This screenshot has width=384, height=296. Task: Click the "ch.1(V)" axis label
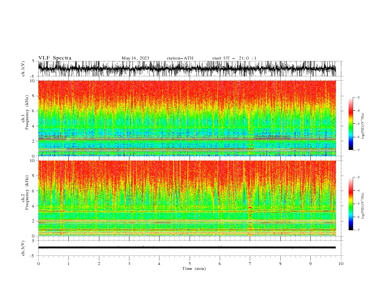(x=23, y=69)
